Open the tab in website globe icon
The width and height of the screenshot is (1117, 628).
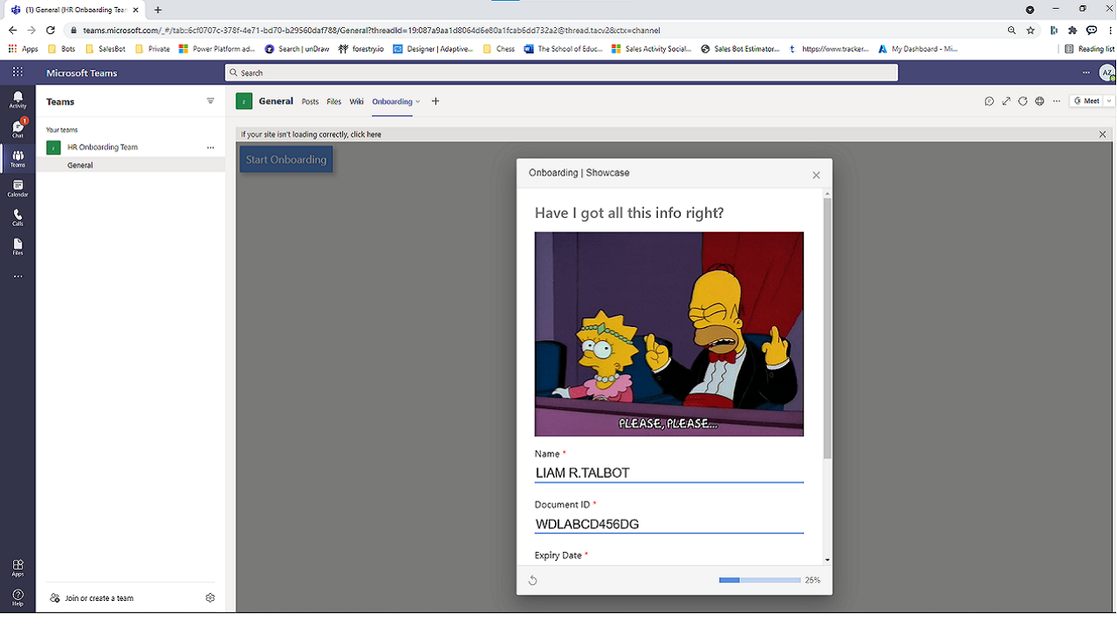point(1039,101)
